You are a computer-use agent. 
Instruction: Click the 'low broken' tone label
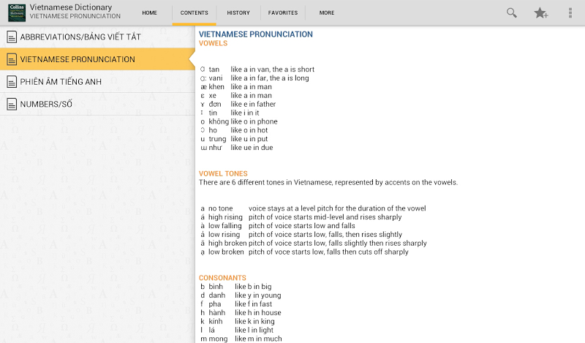click(226, 252)
